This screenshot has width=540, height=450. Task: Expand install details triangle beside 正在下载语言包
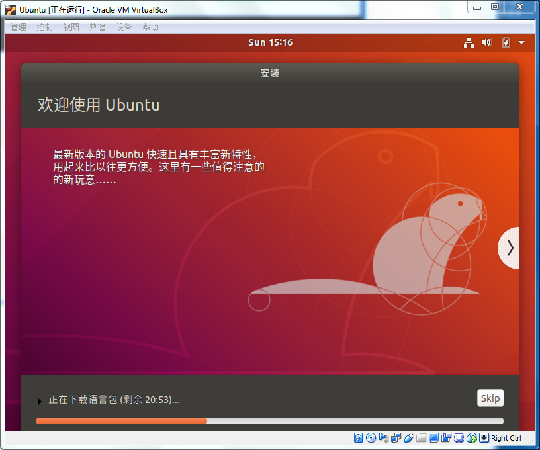(40, 402)
